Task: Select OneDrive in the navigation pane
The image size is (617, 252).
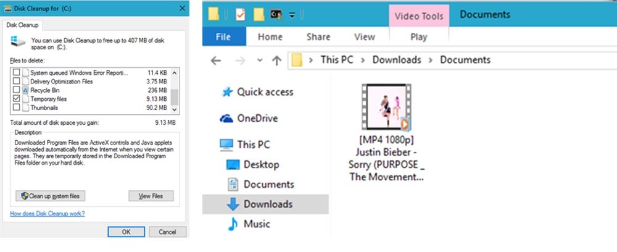Action: [x=257, y=119]
